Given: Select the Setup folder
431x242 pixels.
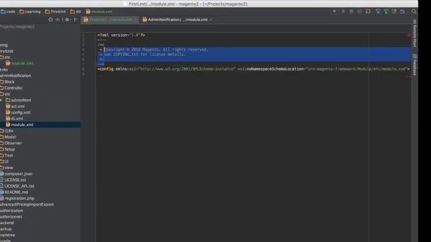Looking at the screenshot, I should (7, 149).
